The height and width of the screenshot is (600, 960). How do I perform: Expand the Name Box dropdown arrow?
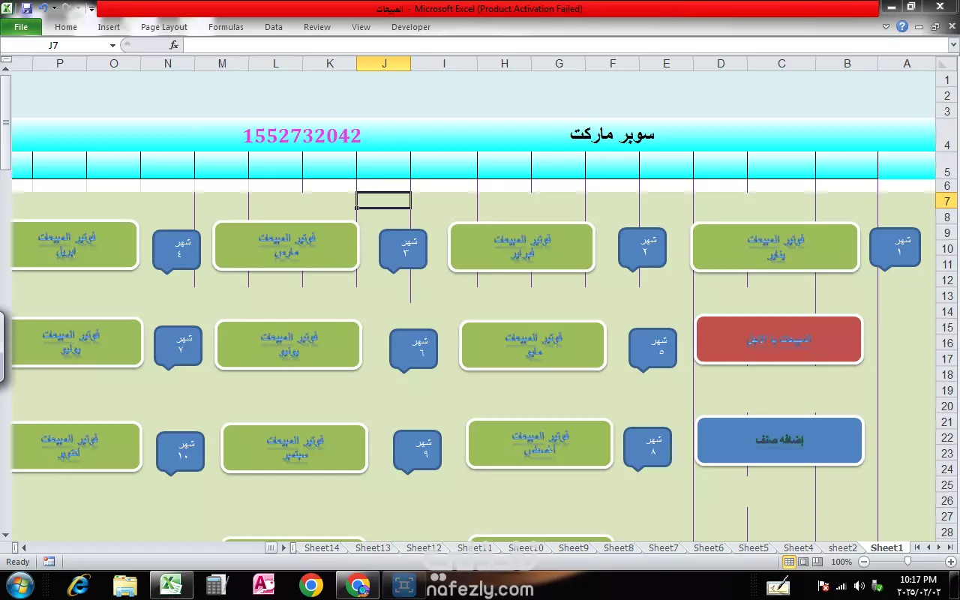coord(112,46)
